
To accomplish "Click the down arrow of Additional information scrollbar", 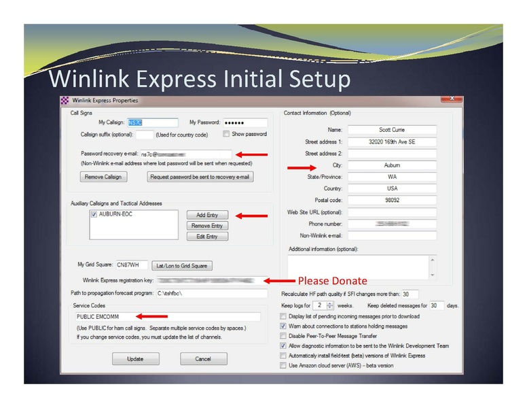I will pos(433,275).
